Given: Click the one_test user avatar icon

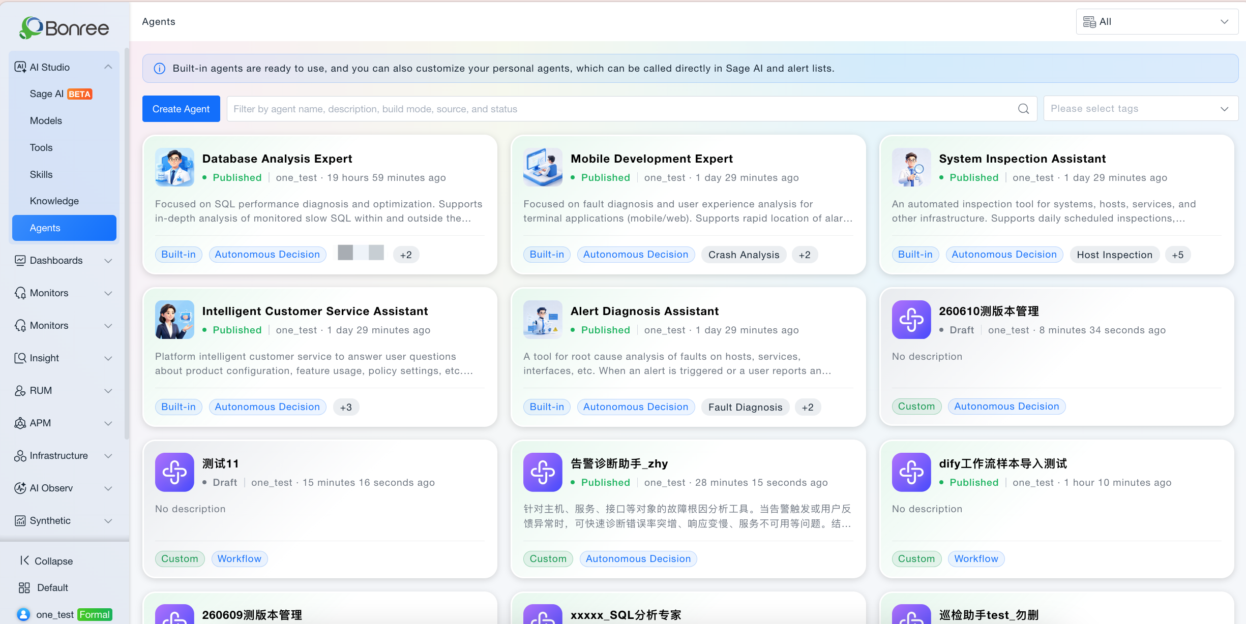Looking at the screenshot, I should point(23,614).
